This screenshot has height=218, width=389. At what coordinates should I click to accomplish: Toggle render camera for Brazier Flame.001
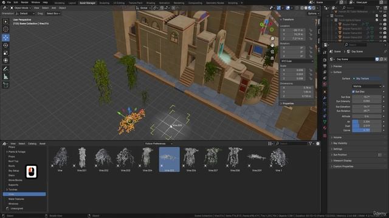[x=385, y=28]
